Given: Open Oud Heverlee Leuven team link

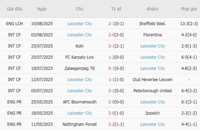Looking at the screenshot, I should 152,80.
